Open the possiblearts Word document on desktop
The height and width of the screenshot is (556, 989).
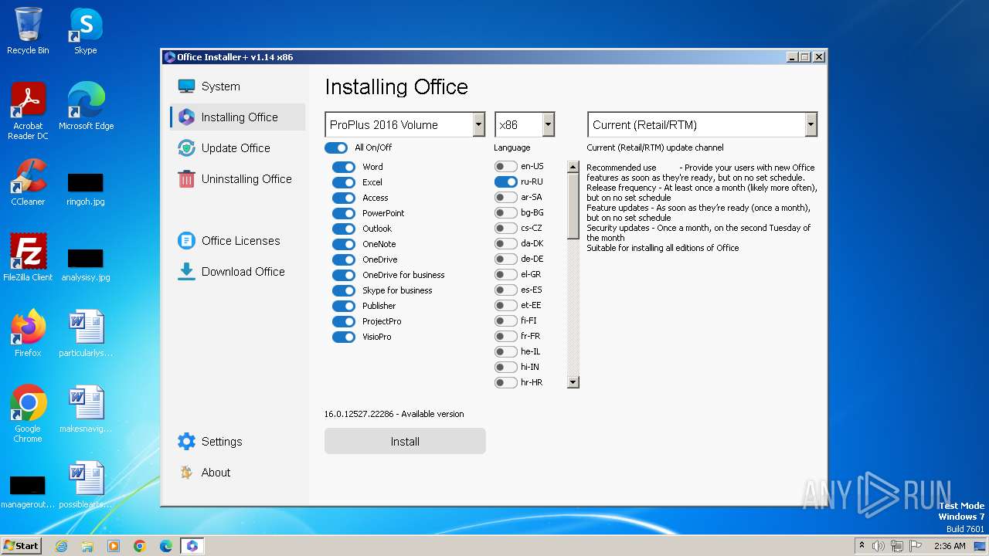(86, 485)
